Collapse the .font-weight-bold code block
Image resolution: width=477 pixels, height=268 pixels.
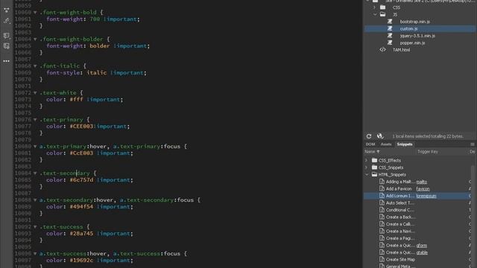[35, 13]
